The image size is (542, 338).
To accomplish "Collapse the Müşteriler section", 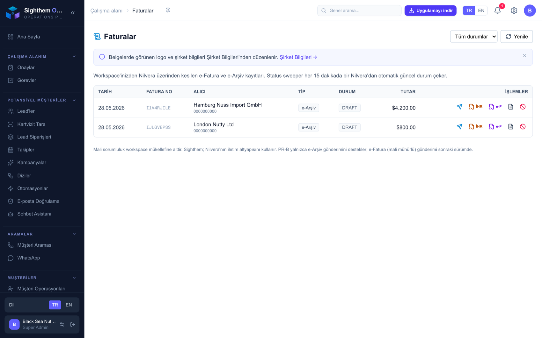I will coord(74,278).
